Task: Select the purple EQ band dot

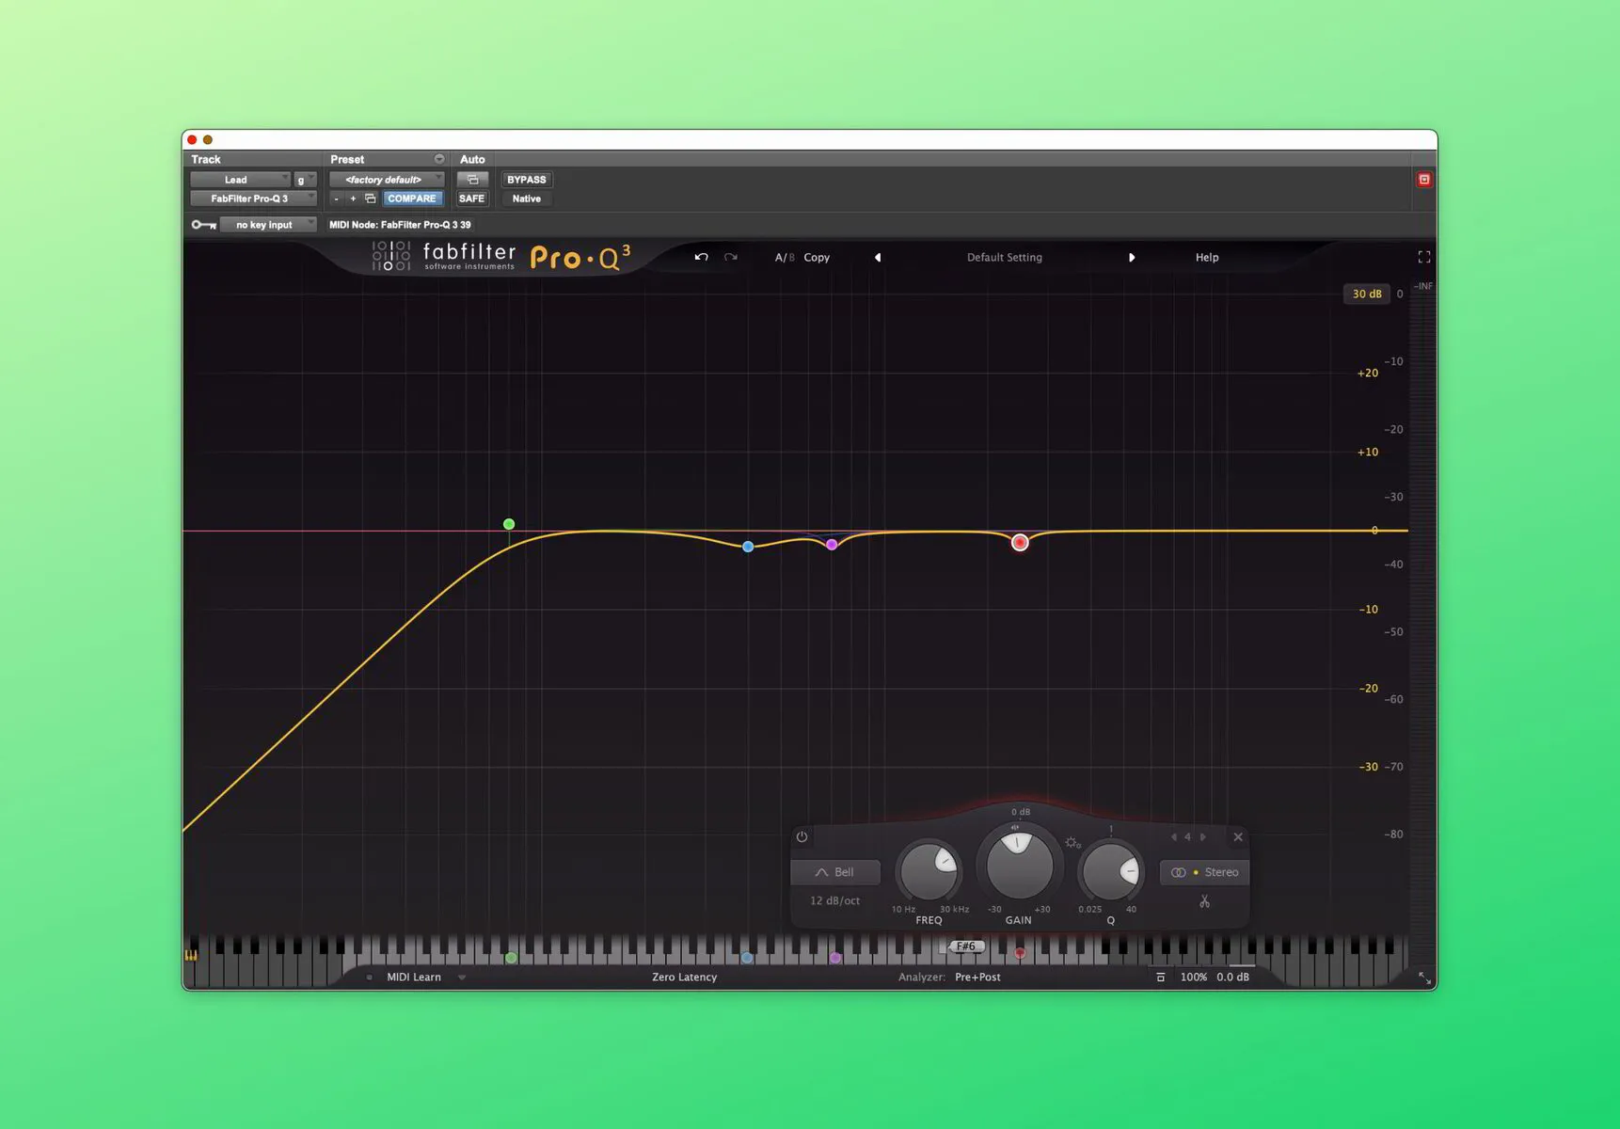Action: [x=832, y=545]
